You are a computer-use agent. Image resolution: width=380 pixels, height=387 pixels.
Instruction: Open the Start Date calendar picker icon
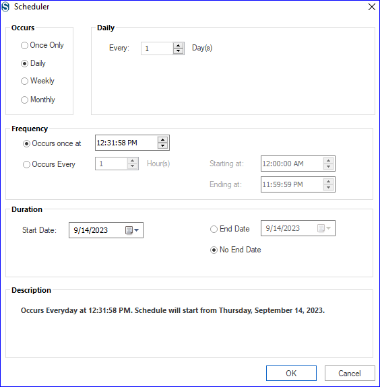[129, 230]
